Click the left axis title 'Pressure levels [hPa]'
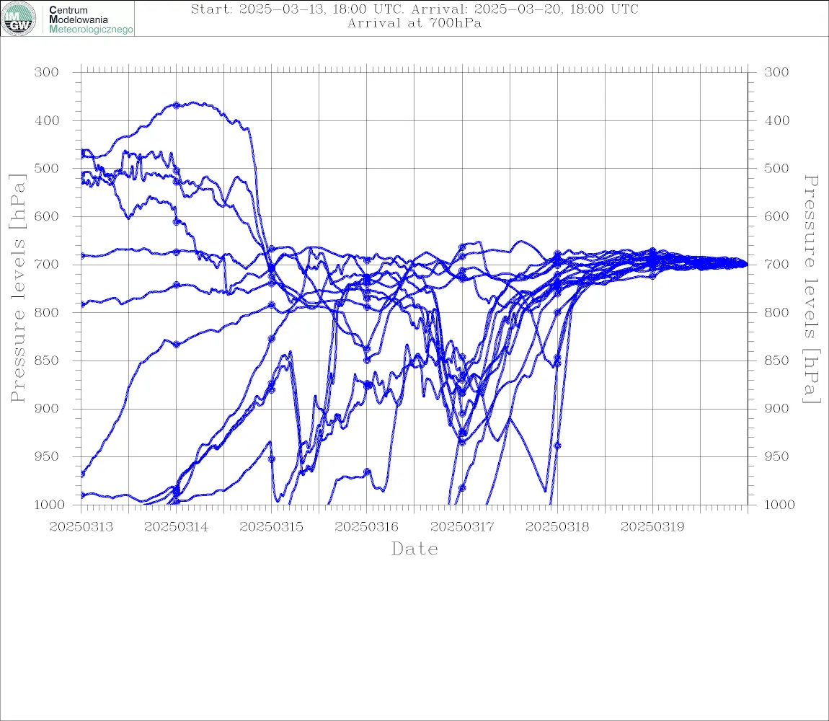The height and width of the screenshot is (721, 829). pyautogui.click(x=17, y=288)
